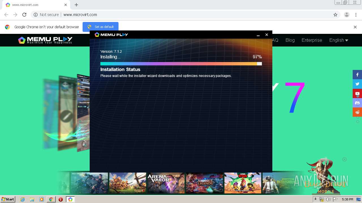Image resolution: width=362 pixels, height=203 pixels.
Task: Click the Facebook share icon on sidebar
Action: [x=357, y=75]
